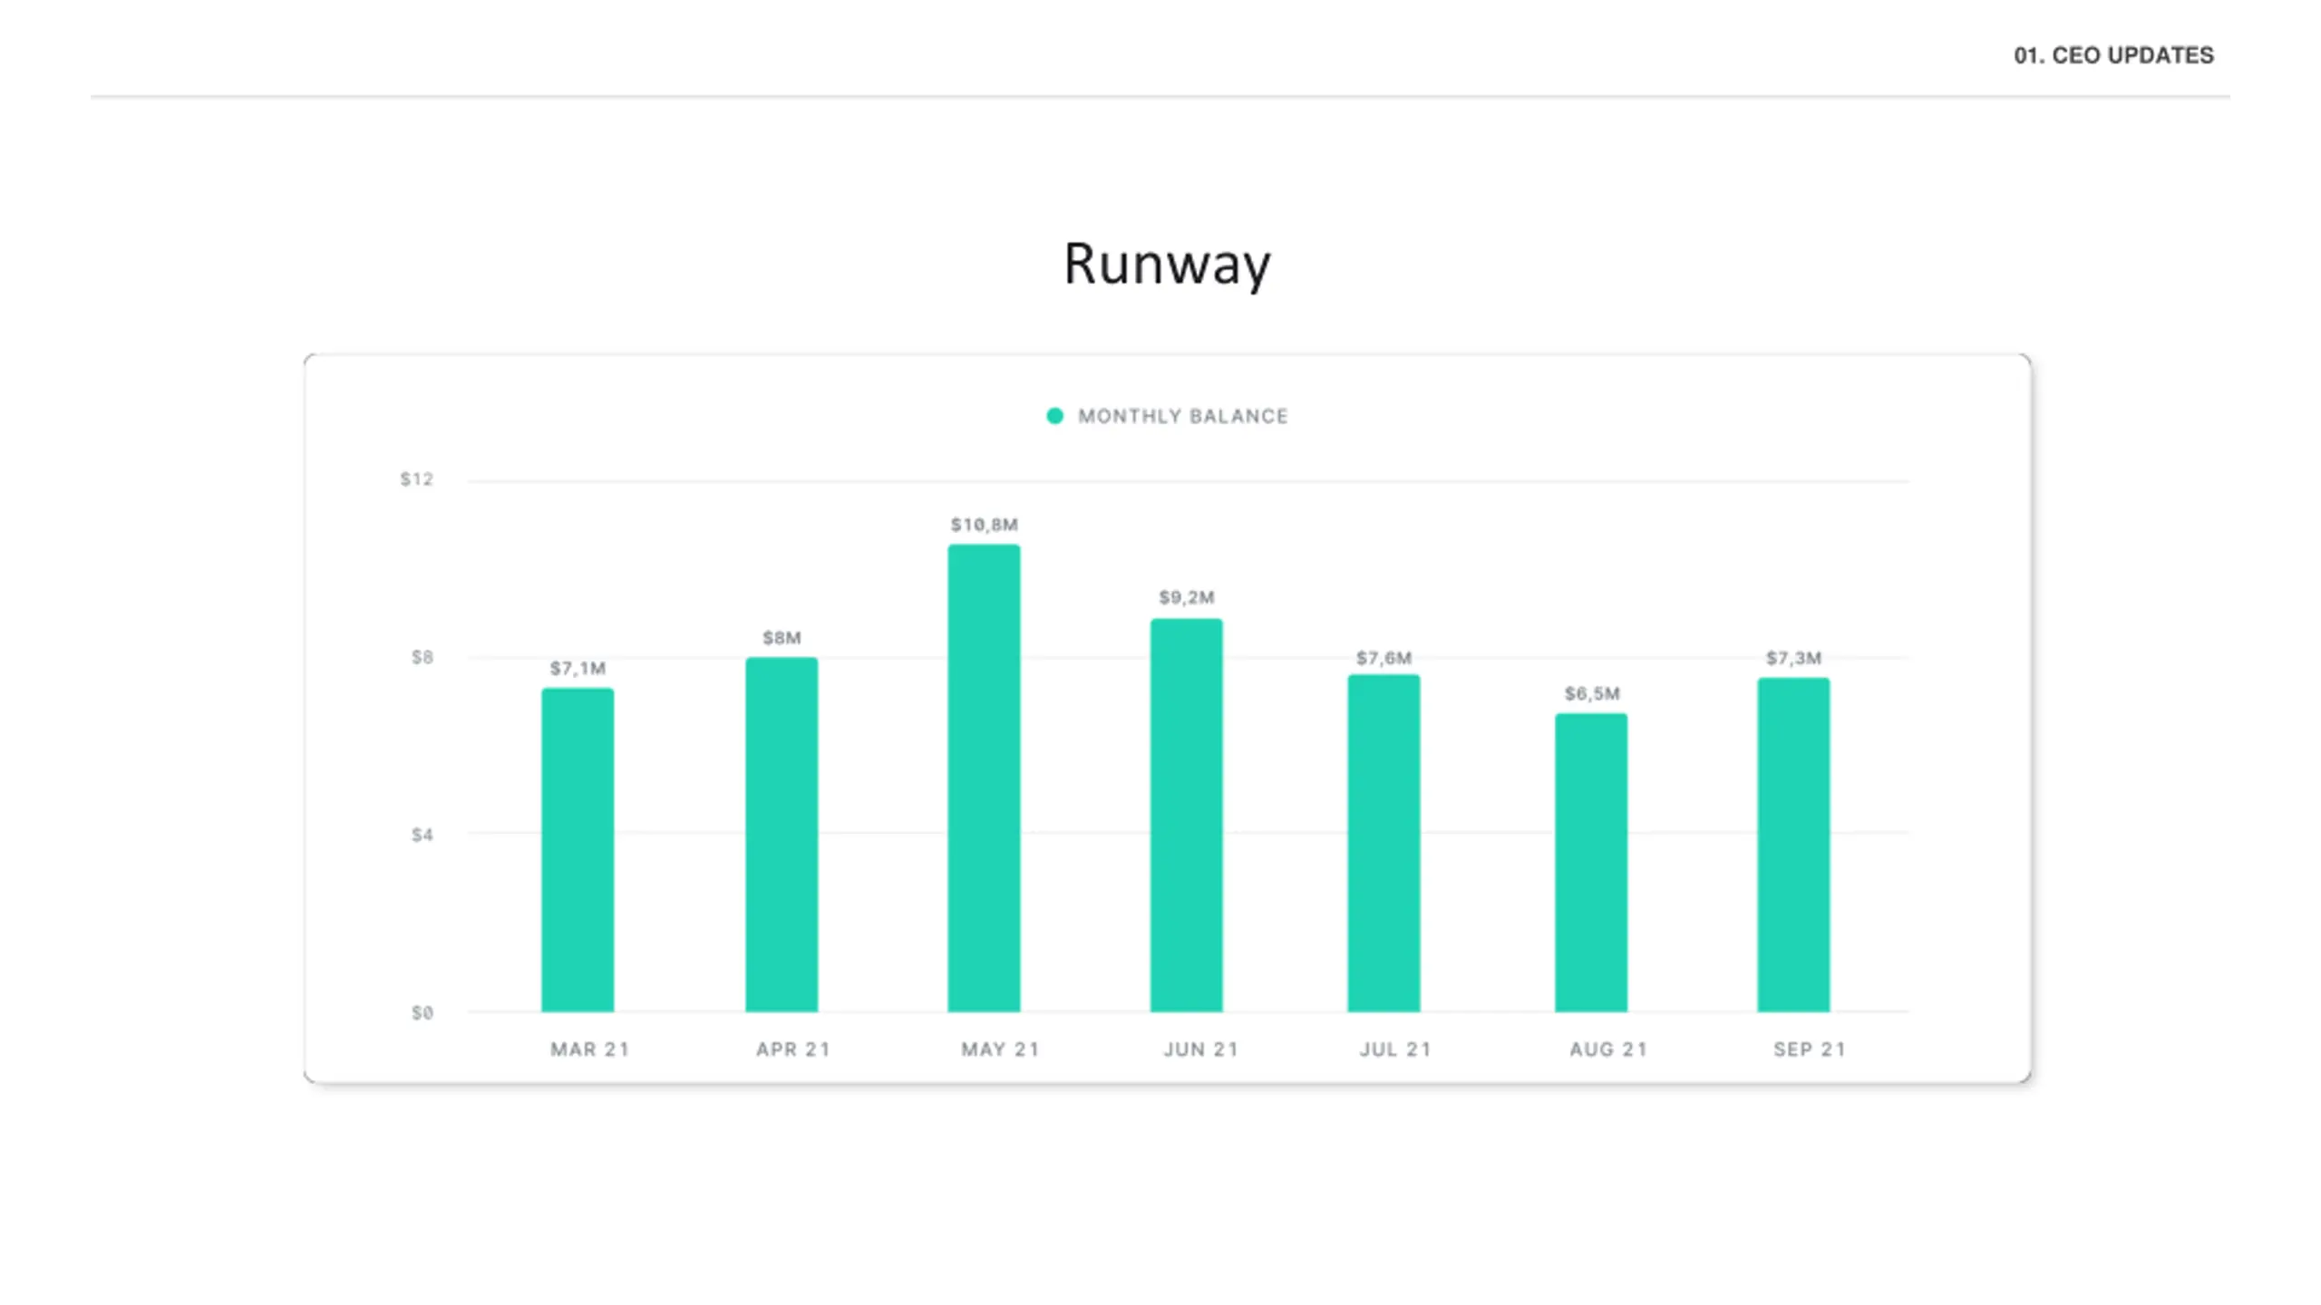Viewport: 2321px width, 1305px height.
Task: Click the SEP 21 bar
Action: point(1793,845)
